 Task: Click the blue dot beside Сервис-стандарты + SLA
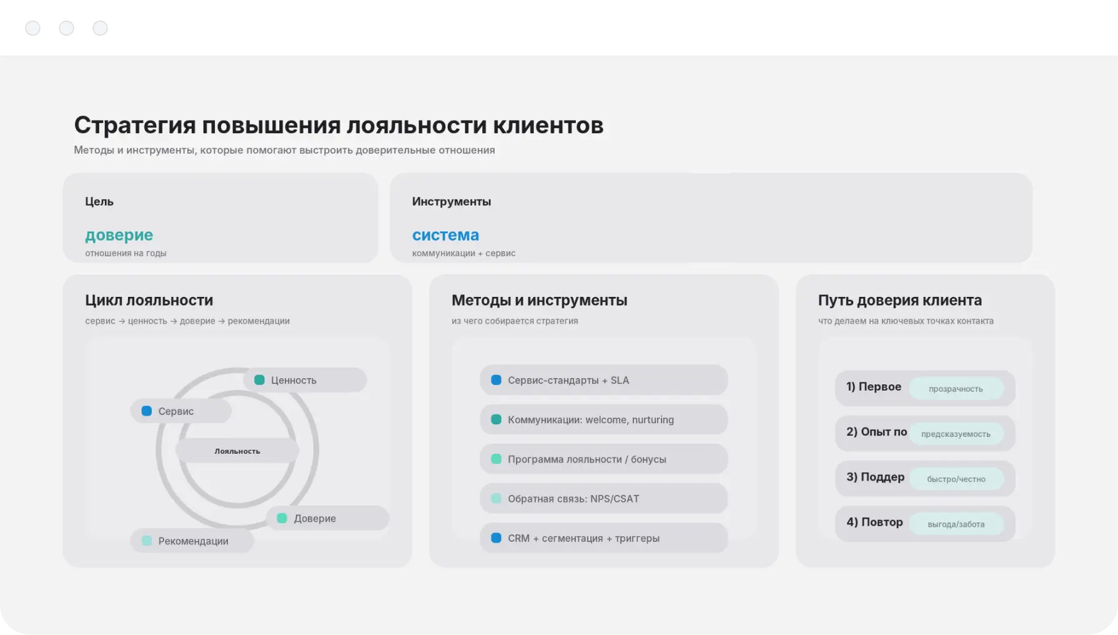pos(496,380)
